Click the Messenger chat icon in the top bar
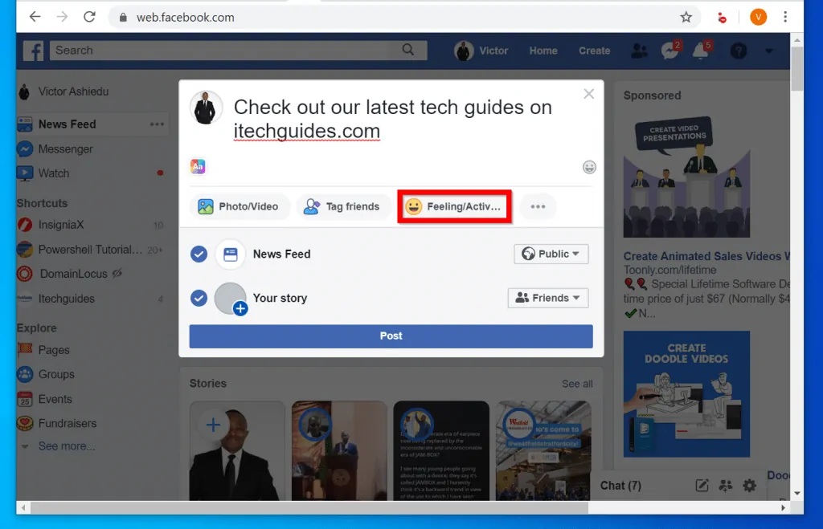This screenshot has height=529, width=823. [x=669, y=51]
